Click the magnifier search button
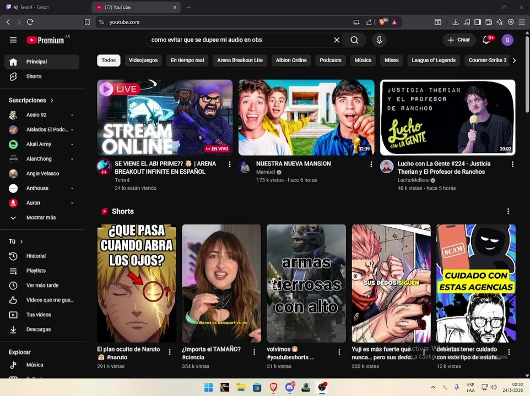Image resolution: width=530 pixels, height=396 pixels. (354, 40)
